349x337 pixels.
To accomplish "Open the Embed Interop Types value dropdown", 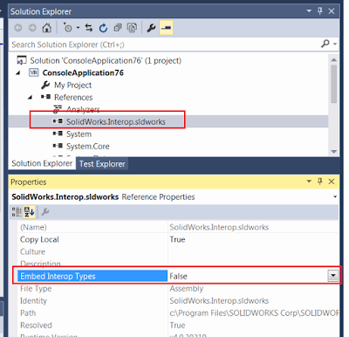I will click(333, 276).
